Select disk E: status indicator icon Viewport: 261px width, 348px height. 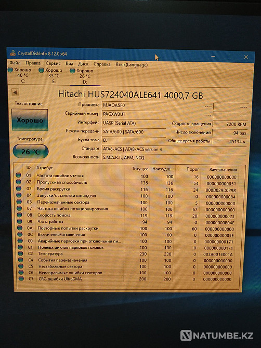41,70
